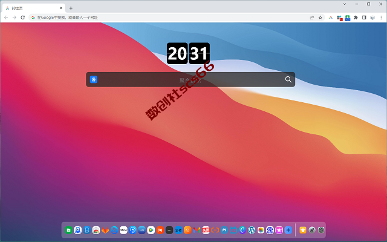
Task: Open the blue Chinese-text dock icon
Action: (x=178, y=230)
